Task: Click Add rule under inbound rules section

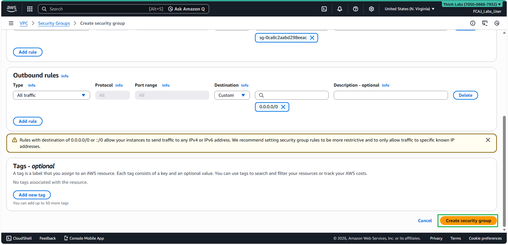Action: click(28, 52)
